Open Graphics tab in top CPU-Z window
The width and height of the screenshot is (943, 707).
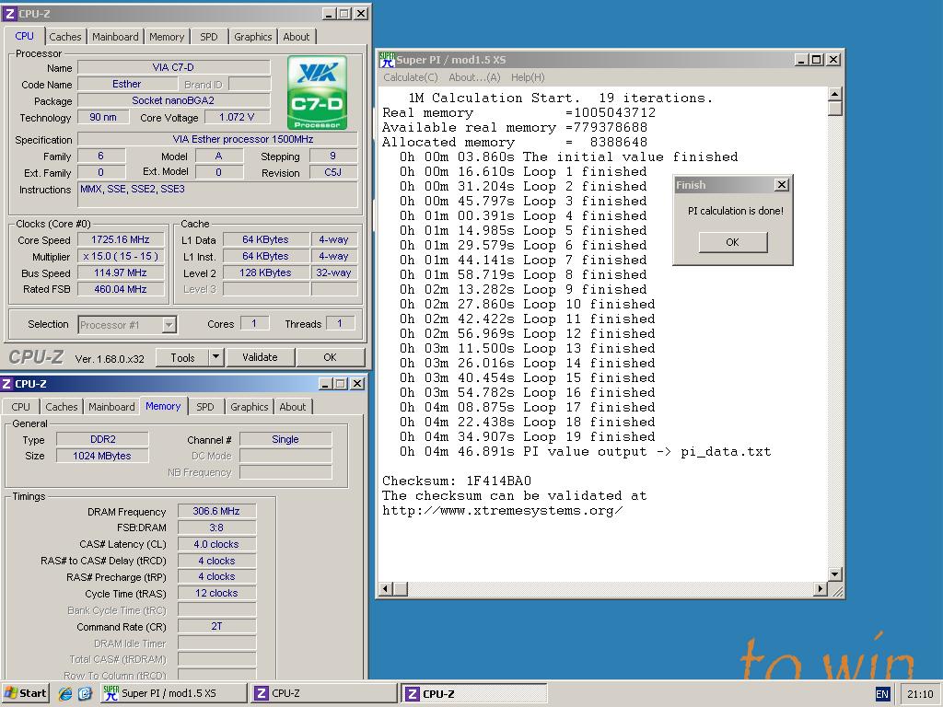(x=252, y=37)
